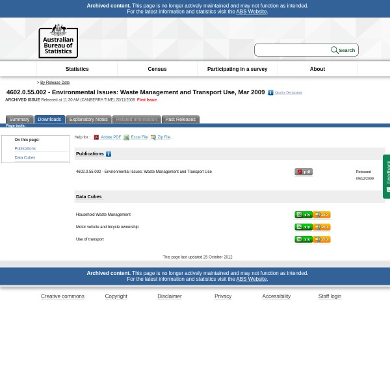Viewport: 390px width, 390px height.
Task: Download the PDF of Waste Management publication
Action: [303, 172]
